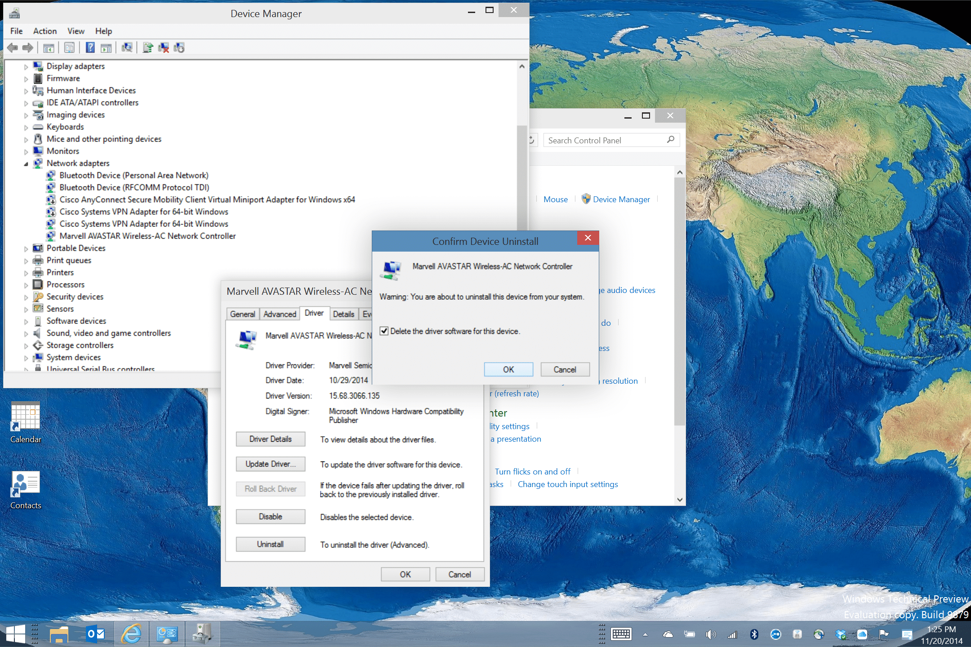Image resolution: width=971 pixels, height=647 pixels.
Task: Switch to the Control Panel taskbar item
Action: (x=167, y=634)
